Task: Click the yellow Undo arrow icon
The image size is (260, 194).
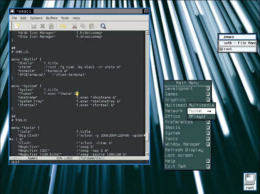Action: coord(63,26)
